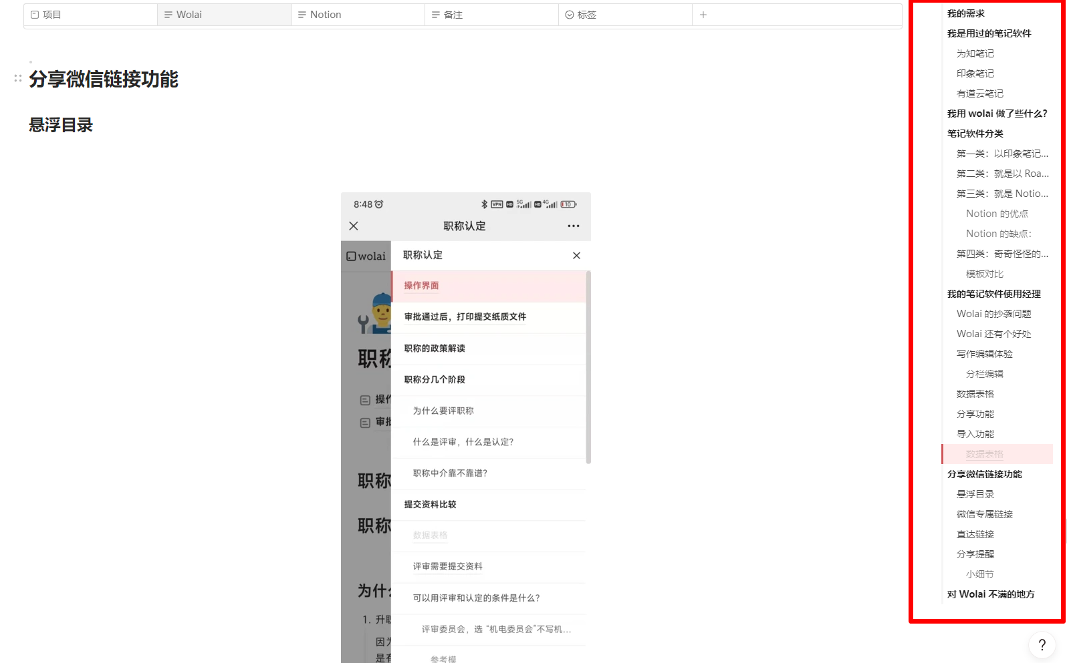This screenshot has width=1067, height=663.
Task: Open outline entry 第三类：就是 Notio...
Action: point(1002,194)
